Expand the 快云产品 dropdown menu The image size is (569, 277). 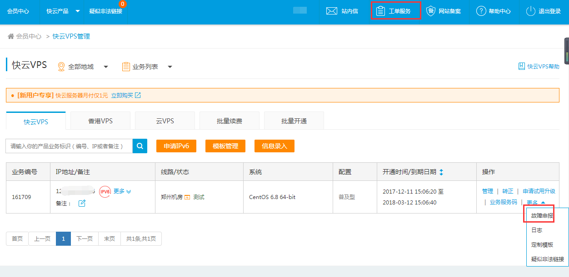pyautogui.click(x=77, y=11)
